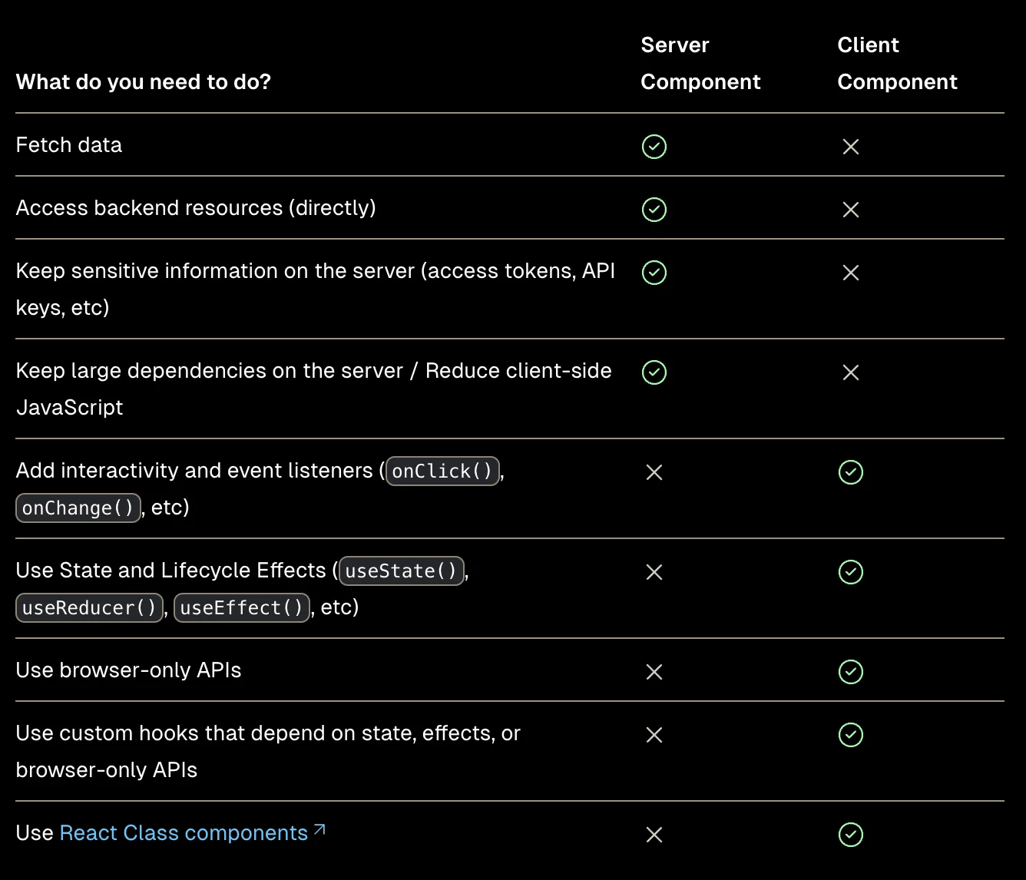1026x880 pixels.
Task: Click the Client checkmark in the custom hooks row
Action: tap(851, 735)
